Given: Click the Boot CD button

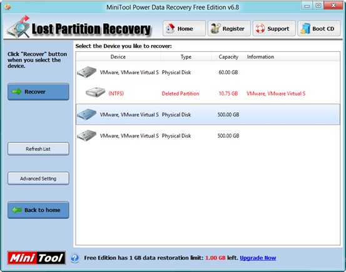Looking at the screenshot, I should [x=319, y=29].
